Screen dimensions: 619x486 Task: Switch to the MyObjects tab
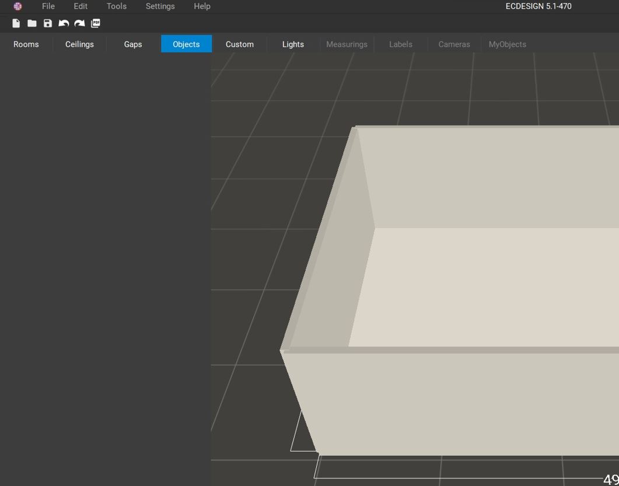(x=507, y=44)
